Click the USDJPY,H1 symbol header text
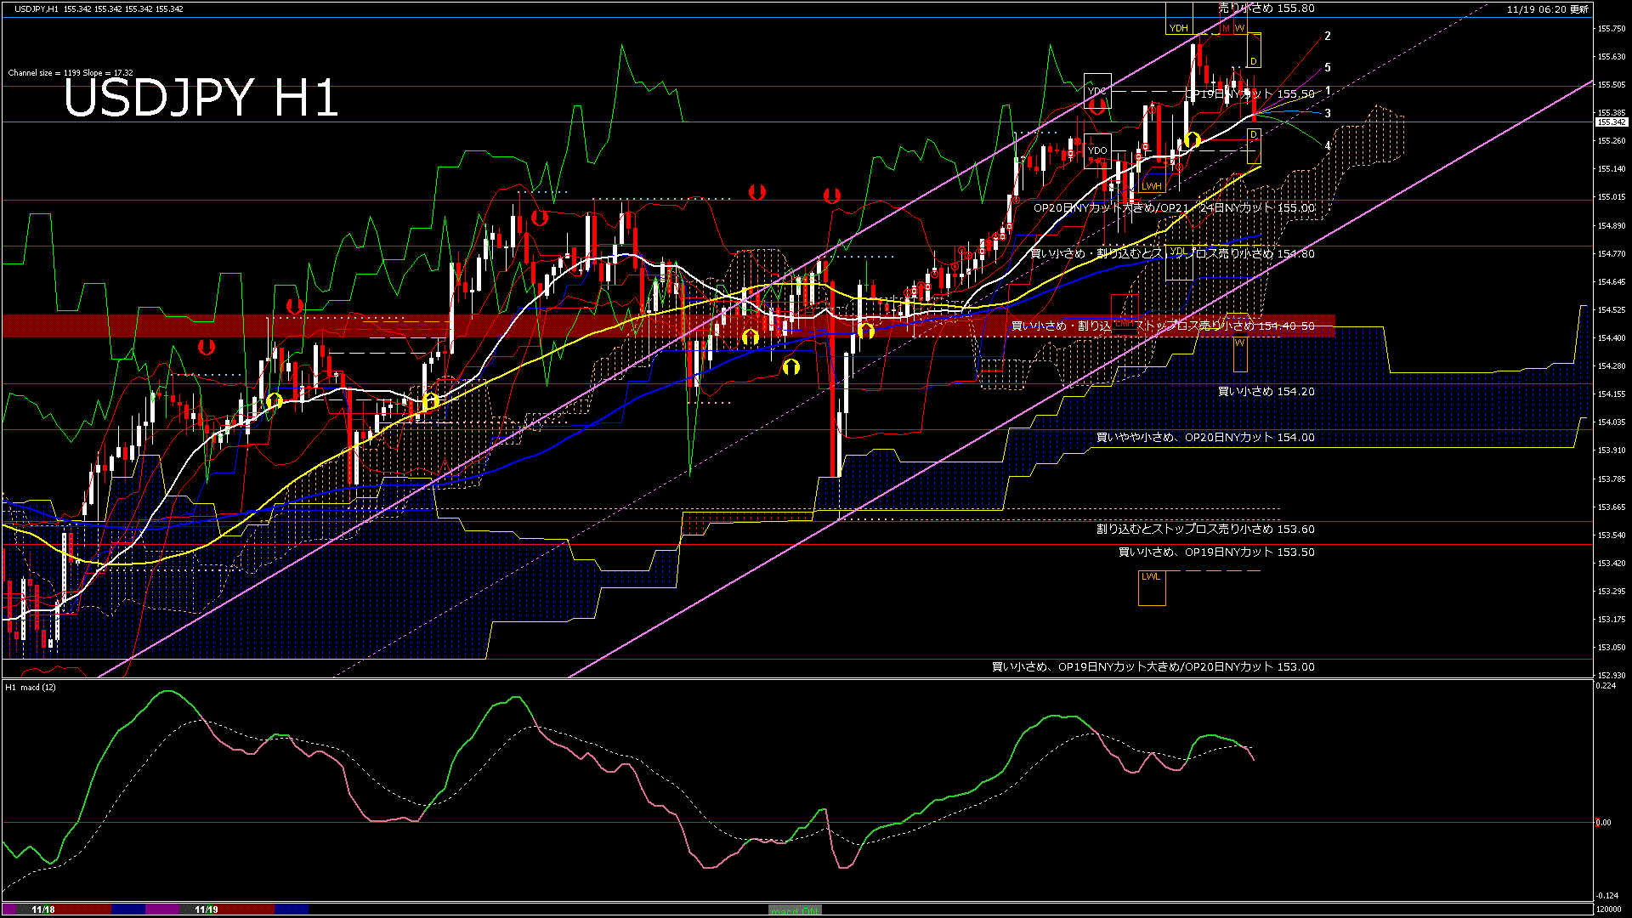The image size is (1632, 918). (x=37, y=8)
